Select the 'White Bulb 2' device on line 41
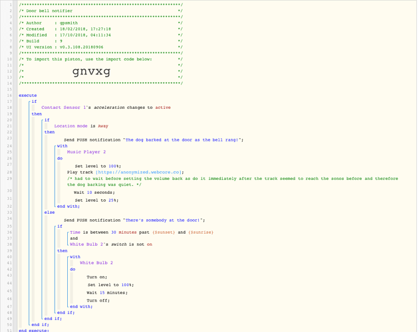The height and width of the screenshot is (332, 419). click(x=96, y=262)
